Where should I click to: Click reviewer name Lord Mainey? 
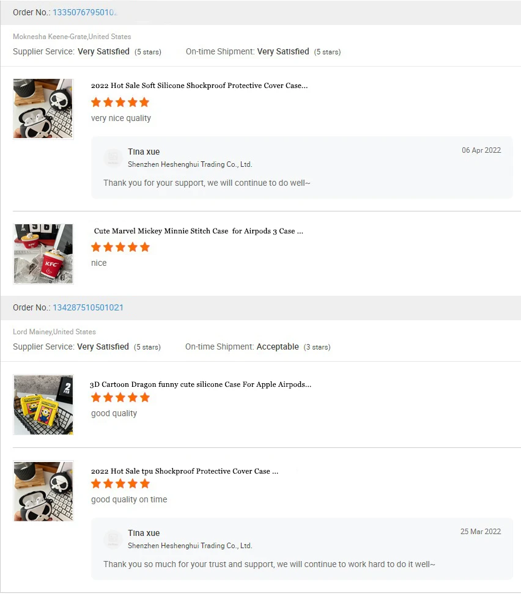32,332
